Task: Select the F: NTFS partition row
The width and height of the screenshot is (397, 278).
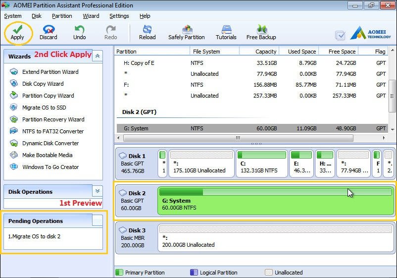Action: pos(252,85)
